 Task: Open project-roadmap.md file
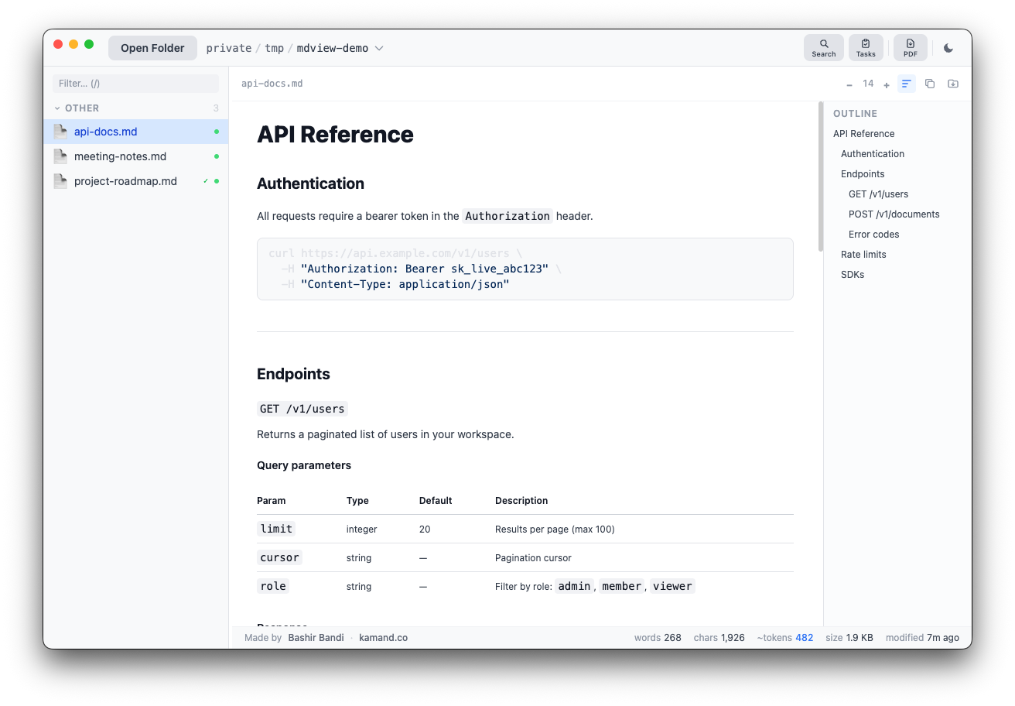click(136, 181)
